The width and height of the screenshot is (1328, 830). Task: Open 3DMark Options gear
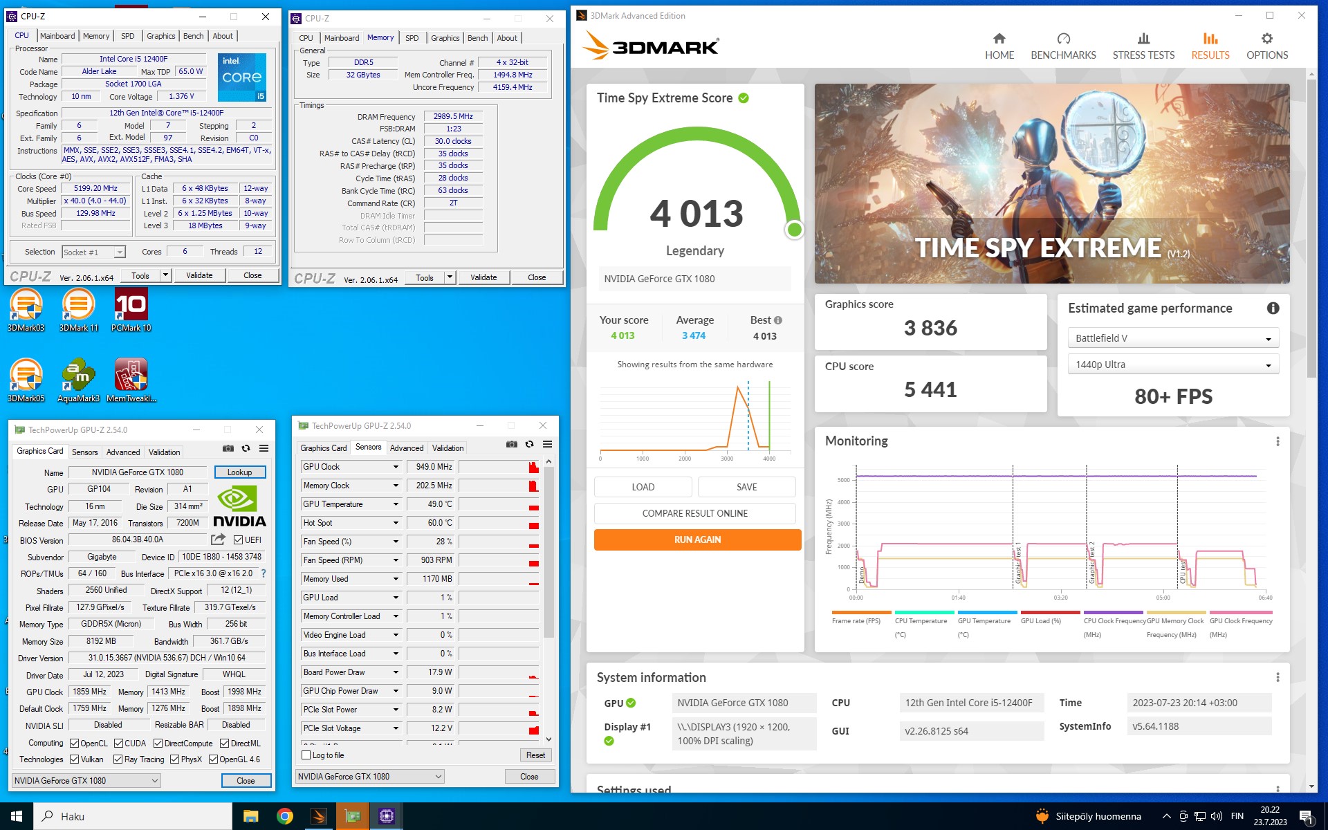point(1266,46)
